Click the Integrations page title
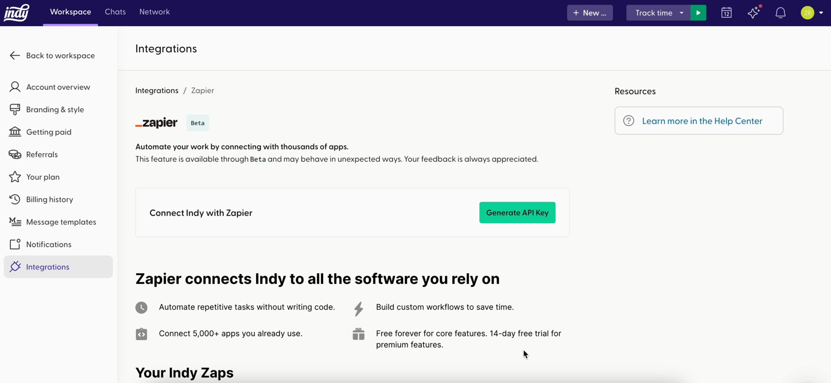The height and width of the screenshot is (383, 831). pyautogui.click(x=166, y=49)
